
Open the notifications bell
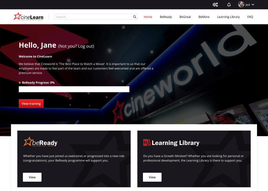(x=229, y=4)
